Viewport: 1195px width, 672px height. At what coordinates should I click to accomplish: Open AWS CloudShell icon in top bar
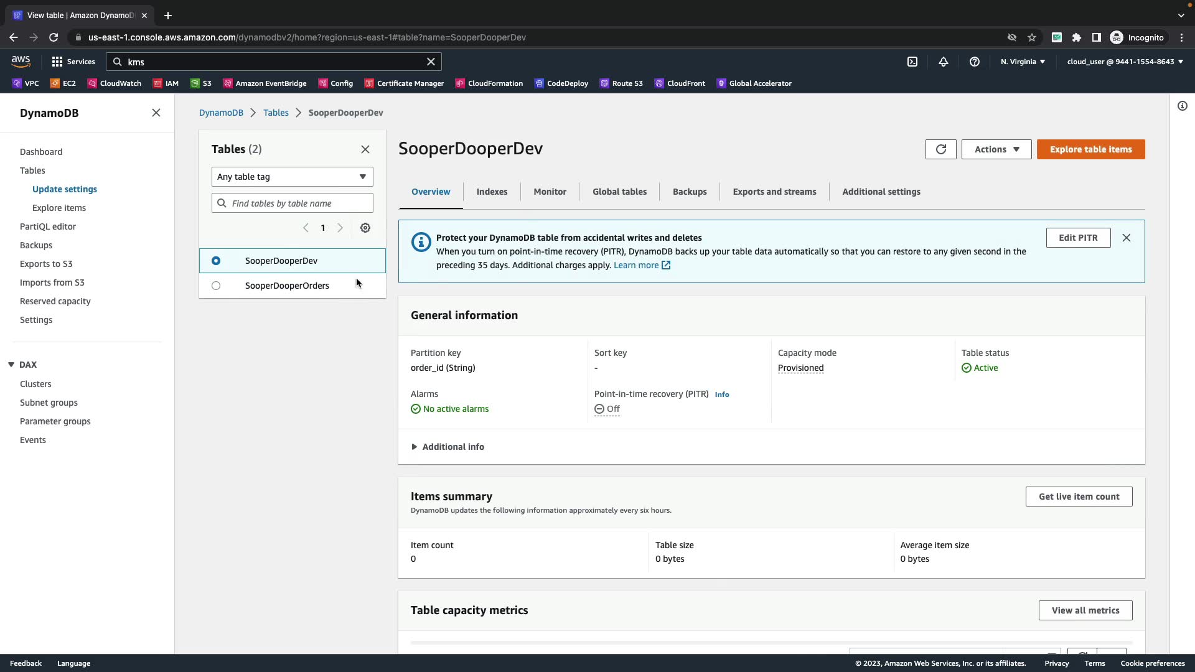point(912,62)
